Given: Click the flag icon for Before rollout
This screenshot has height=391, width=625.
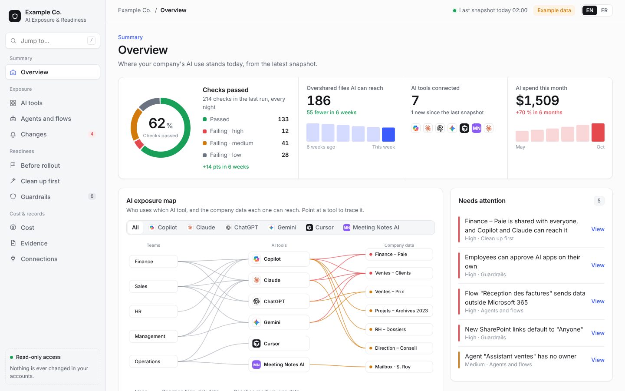Looking at the screenshot, I should tap(13, 166).
